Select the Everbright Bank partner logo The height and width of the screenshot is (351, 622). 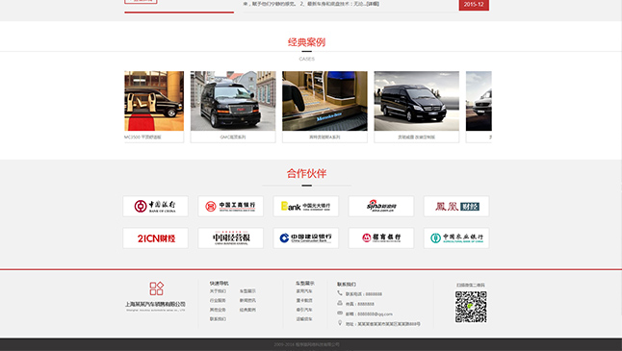click(306, 206)
